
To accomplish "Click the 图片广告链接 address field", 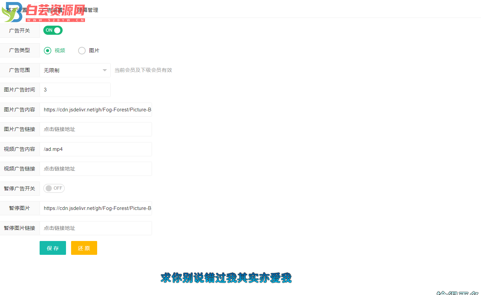I will pyautogui.click(x=96, y=129).
